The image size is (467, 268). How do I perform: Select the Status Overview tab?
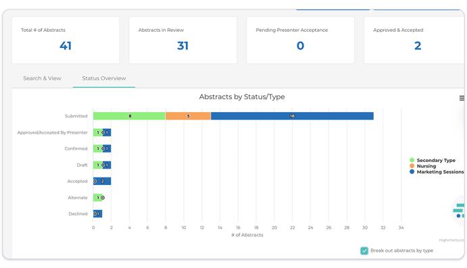coord(104,78)
